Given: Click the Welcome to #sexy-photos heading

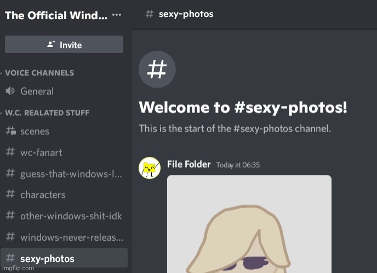Looking at the screenshot, I should (x=243, y=107).
